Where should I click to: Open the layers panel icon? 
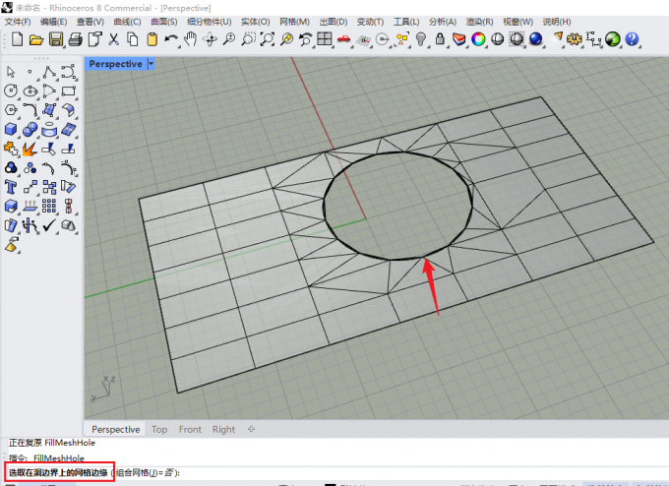coord(459,39)
